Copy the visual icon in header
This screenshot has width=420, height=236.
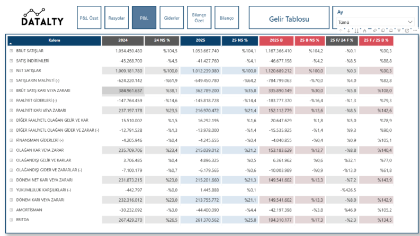pos(383,31)
